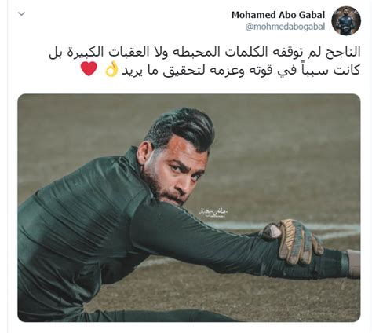This screenshot has width=372, height=333.
Task: Open the tweet options chevron menu
Action: click(21, 14)
